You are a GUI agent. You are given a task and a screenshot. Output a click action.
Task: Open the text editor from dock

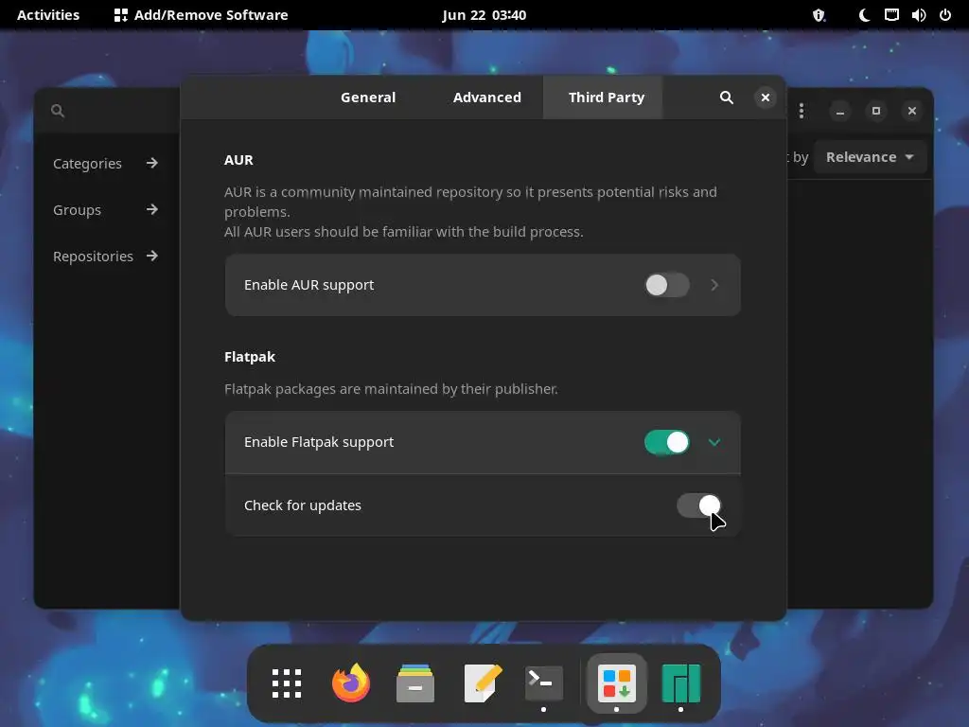click(x=482, y=683)
